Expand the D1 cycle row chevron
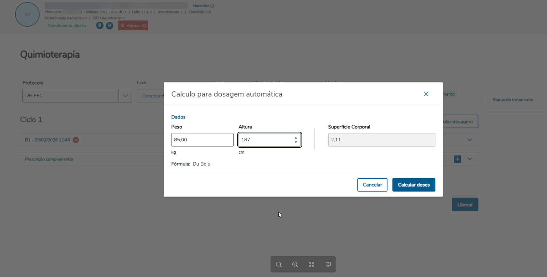Image resolution: width=547 pixels, height=277 pixels. [x=469, y=140]
